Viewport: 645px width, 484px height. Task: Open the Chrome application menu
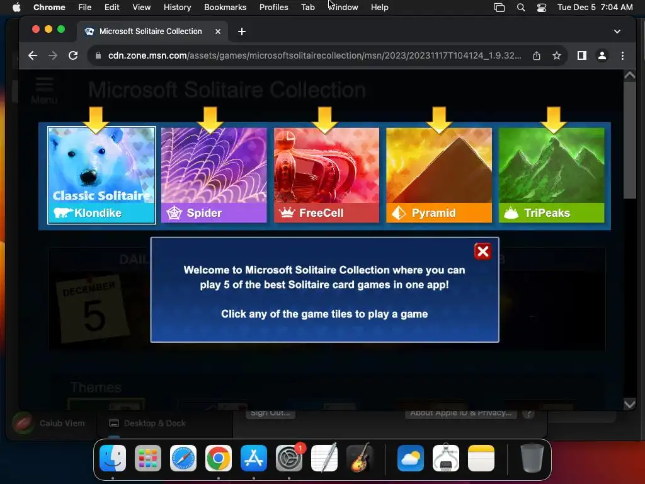(49, 8)
